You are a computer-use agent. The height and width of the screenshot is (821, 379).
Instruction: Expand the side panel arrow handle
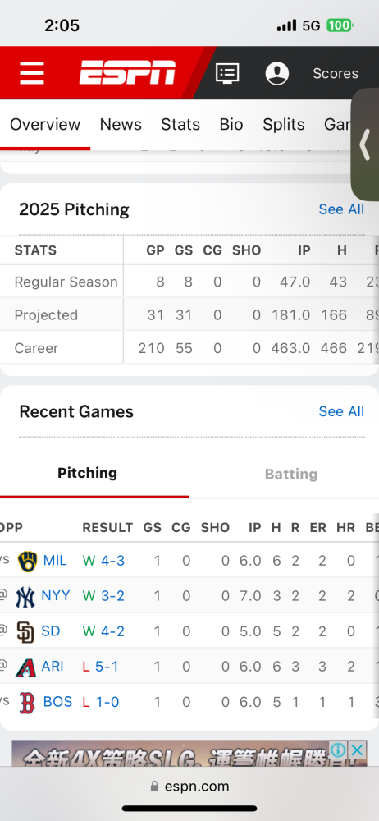365,144
